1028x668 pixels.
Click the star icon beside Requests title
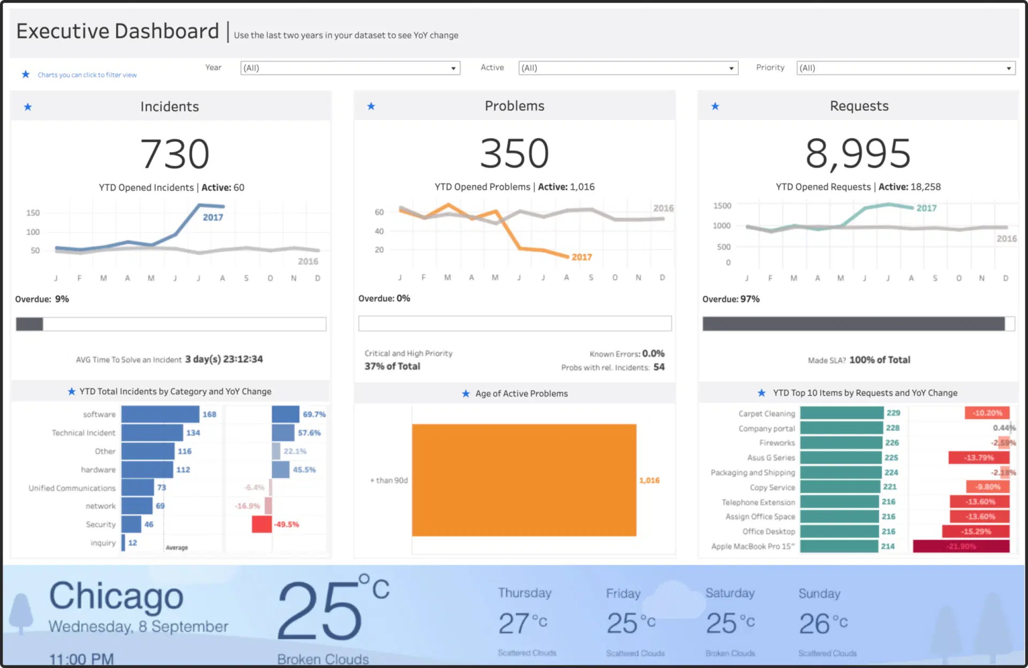[715, 106]
